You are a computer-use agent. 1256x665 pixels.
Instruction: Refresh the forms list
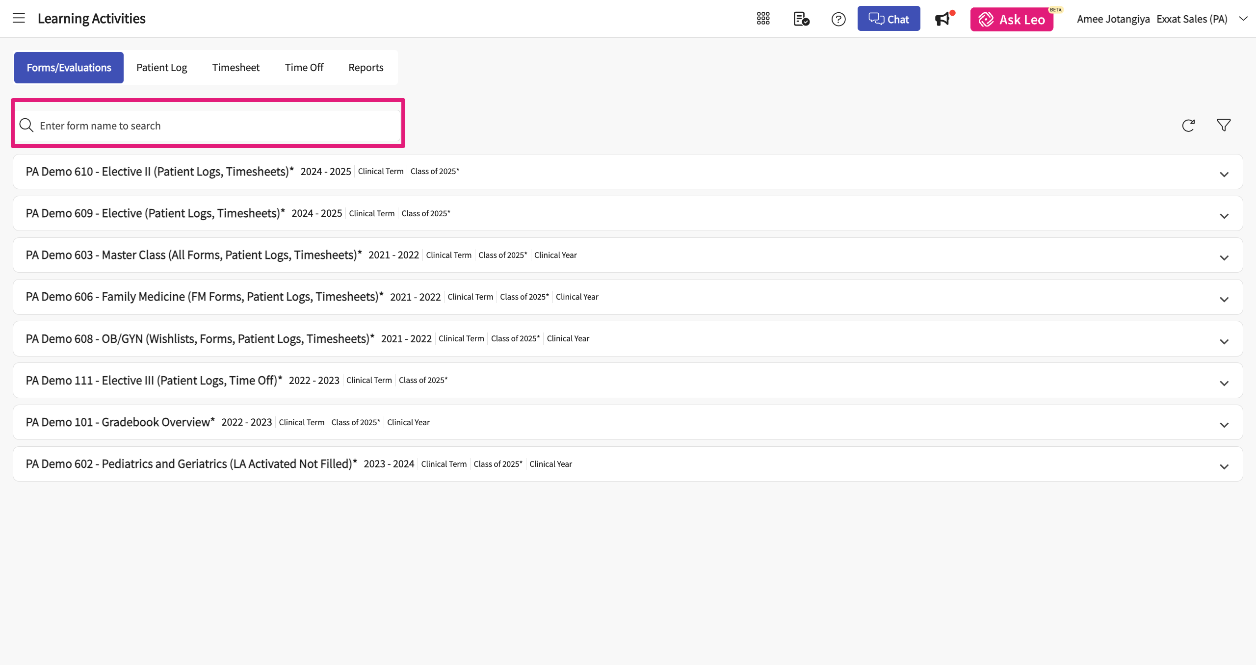click(x=1188, y=126)
